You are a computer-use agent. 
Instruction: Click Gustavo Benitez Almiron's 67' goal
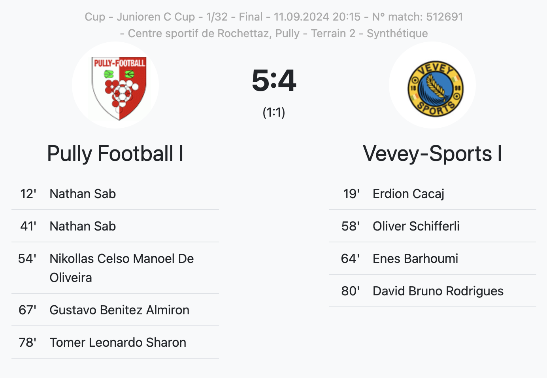tap(115, 310)
